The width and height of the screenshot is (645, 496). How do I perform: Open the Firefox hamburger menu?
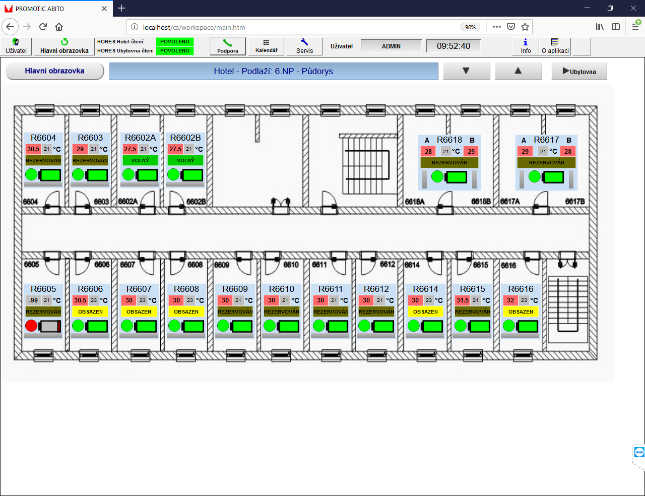coord(635,27)
